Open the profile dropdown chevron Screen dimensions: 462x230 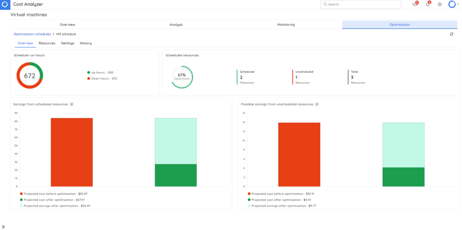(x=457, y=4)
